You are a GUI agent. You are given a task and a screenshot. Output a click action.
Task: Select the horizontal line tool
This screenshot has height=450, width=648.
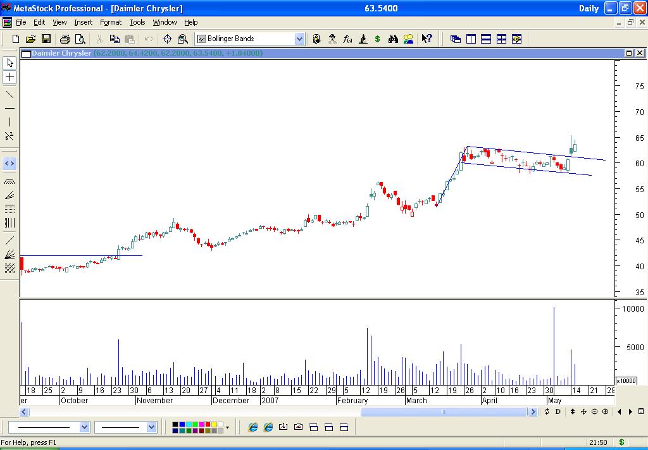[x=10, y=109]
